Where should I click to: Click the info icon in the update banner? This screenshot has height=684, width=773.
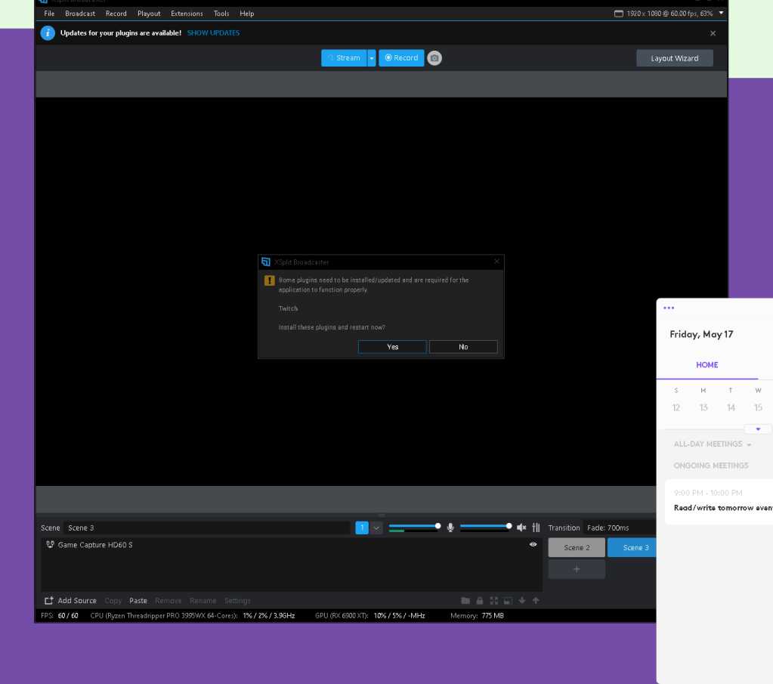[x=48, y=33]
